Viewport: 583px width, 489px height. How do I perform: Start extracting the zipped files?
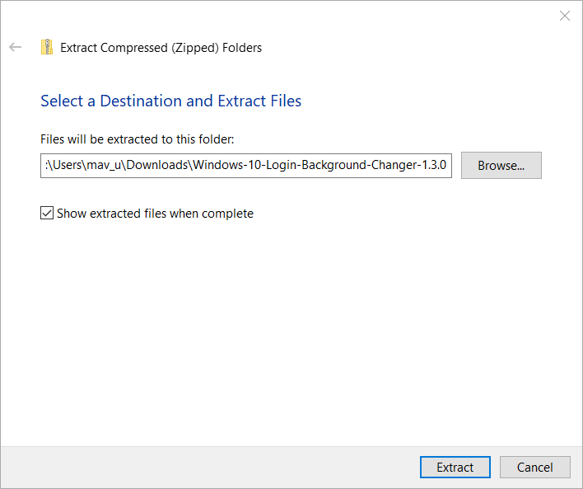455,467
